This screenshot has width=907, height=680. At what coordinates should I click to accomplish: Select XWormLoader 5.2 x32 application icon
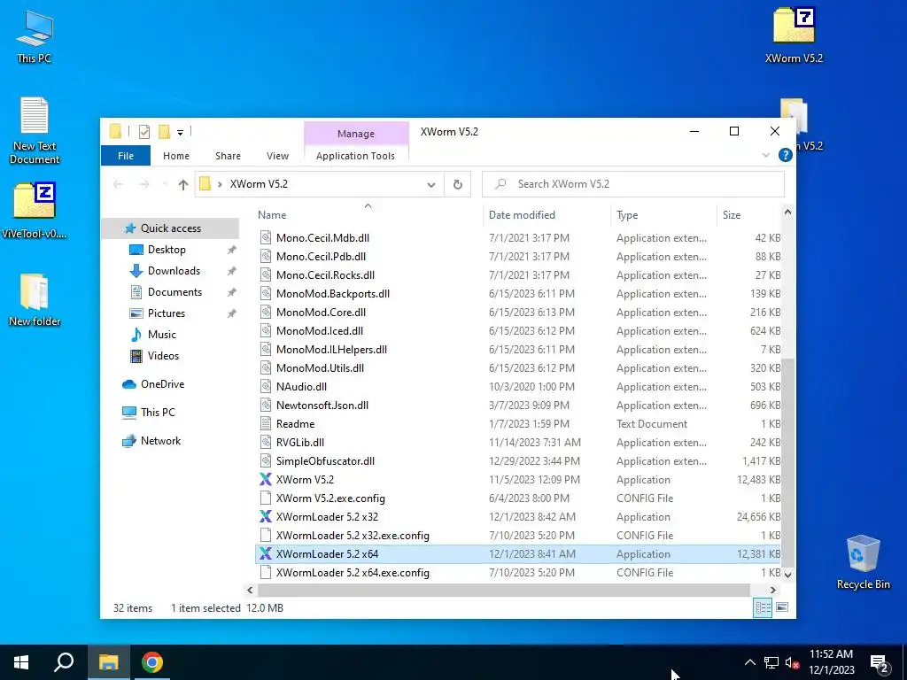click(265, 516)
